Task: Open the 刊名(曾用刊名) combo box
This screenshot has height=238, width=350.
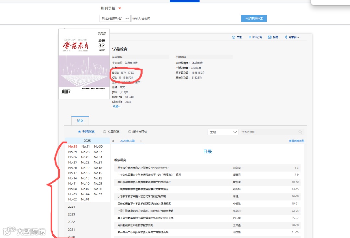Action: pyautogui.click(x=115, y=19)
